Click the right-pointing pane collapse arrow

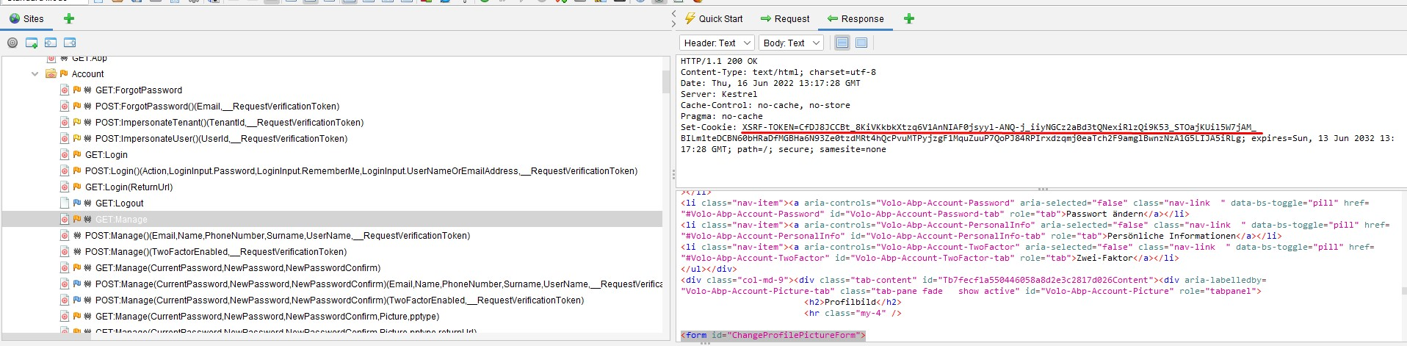pos(673,24)
